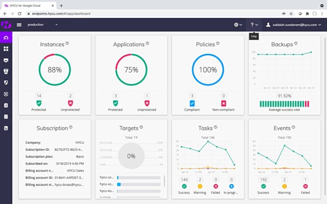The height and width of the screenshot is (204, 327).
Task: Open the browser extensions puzzle icon
Action: point(307,14)
